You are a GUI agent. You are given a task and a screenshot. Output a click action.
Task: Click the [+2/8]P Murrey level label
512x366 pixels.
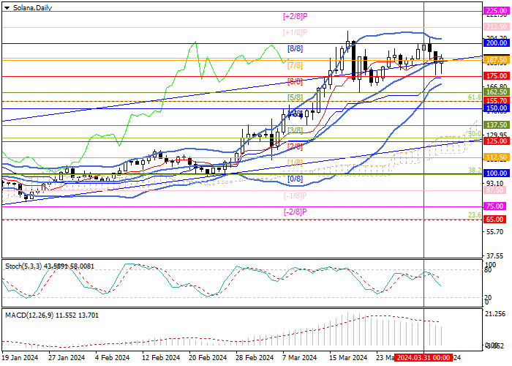pos(295,16)
